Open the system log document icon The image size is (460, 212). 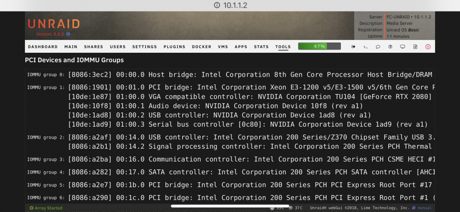pyautogui.click(x=415, y=46)
